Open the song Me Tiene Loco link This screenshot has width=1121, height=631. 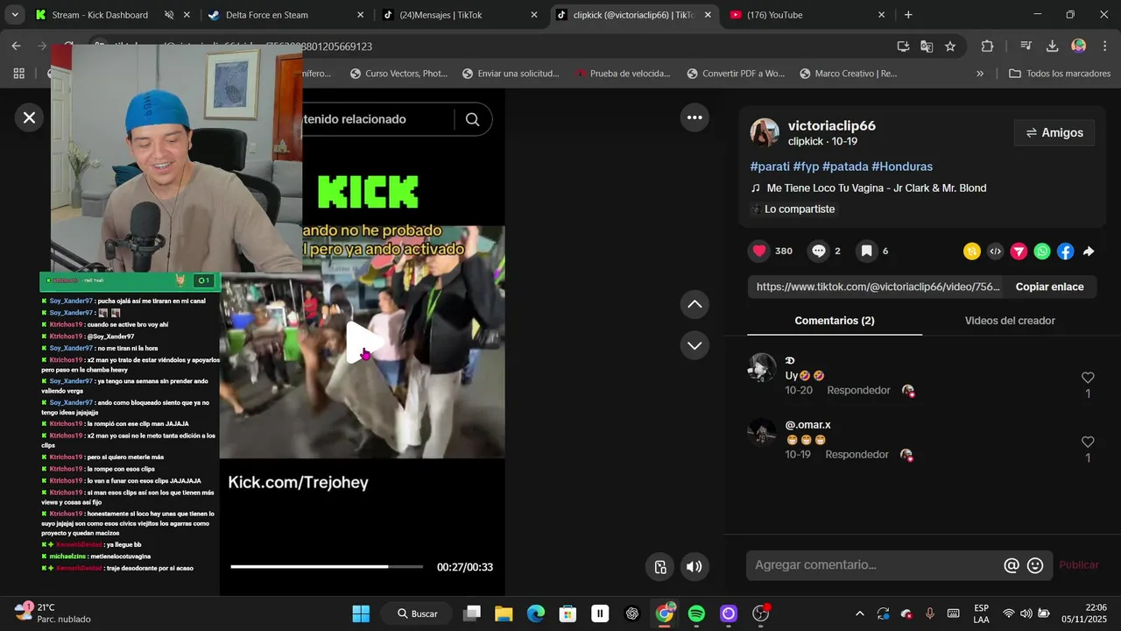pos(877,188)
